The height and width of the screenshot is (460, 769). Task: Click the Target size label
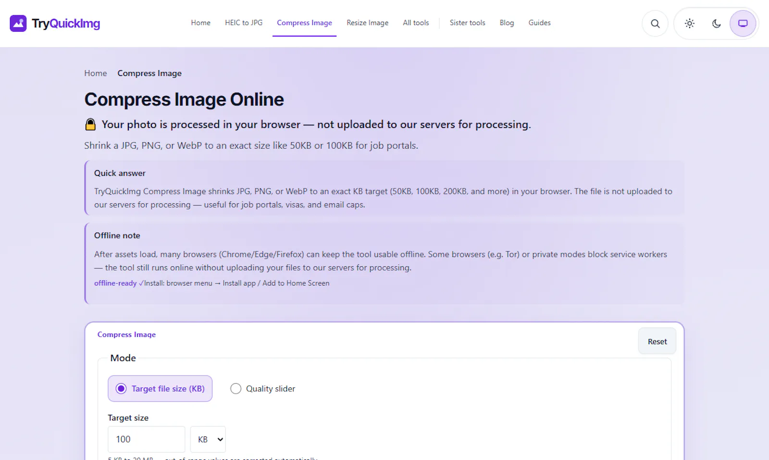(x=128, y=418)
